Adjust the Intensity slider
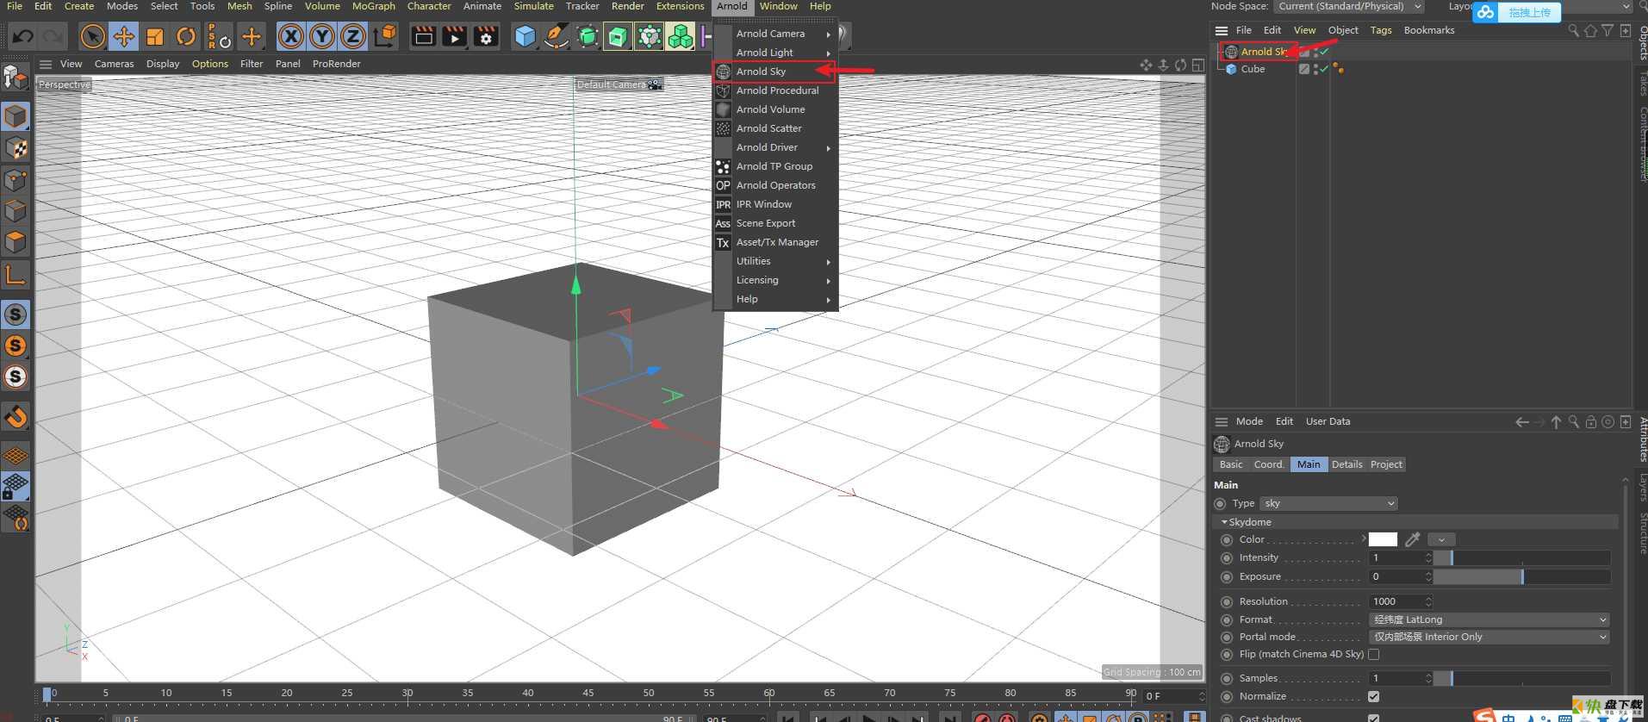This screenshot has height=722, width=1648. (x=1522, y=558)
